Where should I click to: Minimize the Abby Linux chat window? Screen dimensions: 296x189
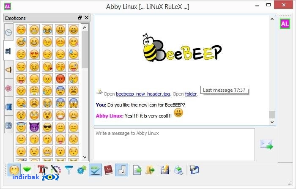click(x=257, y=5)
